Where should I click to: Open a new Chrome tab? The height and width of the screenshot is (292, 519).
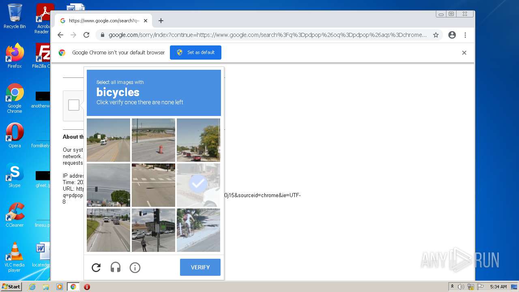[161, 21]
